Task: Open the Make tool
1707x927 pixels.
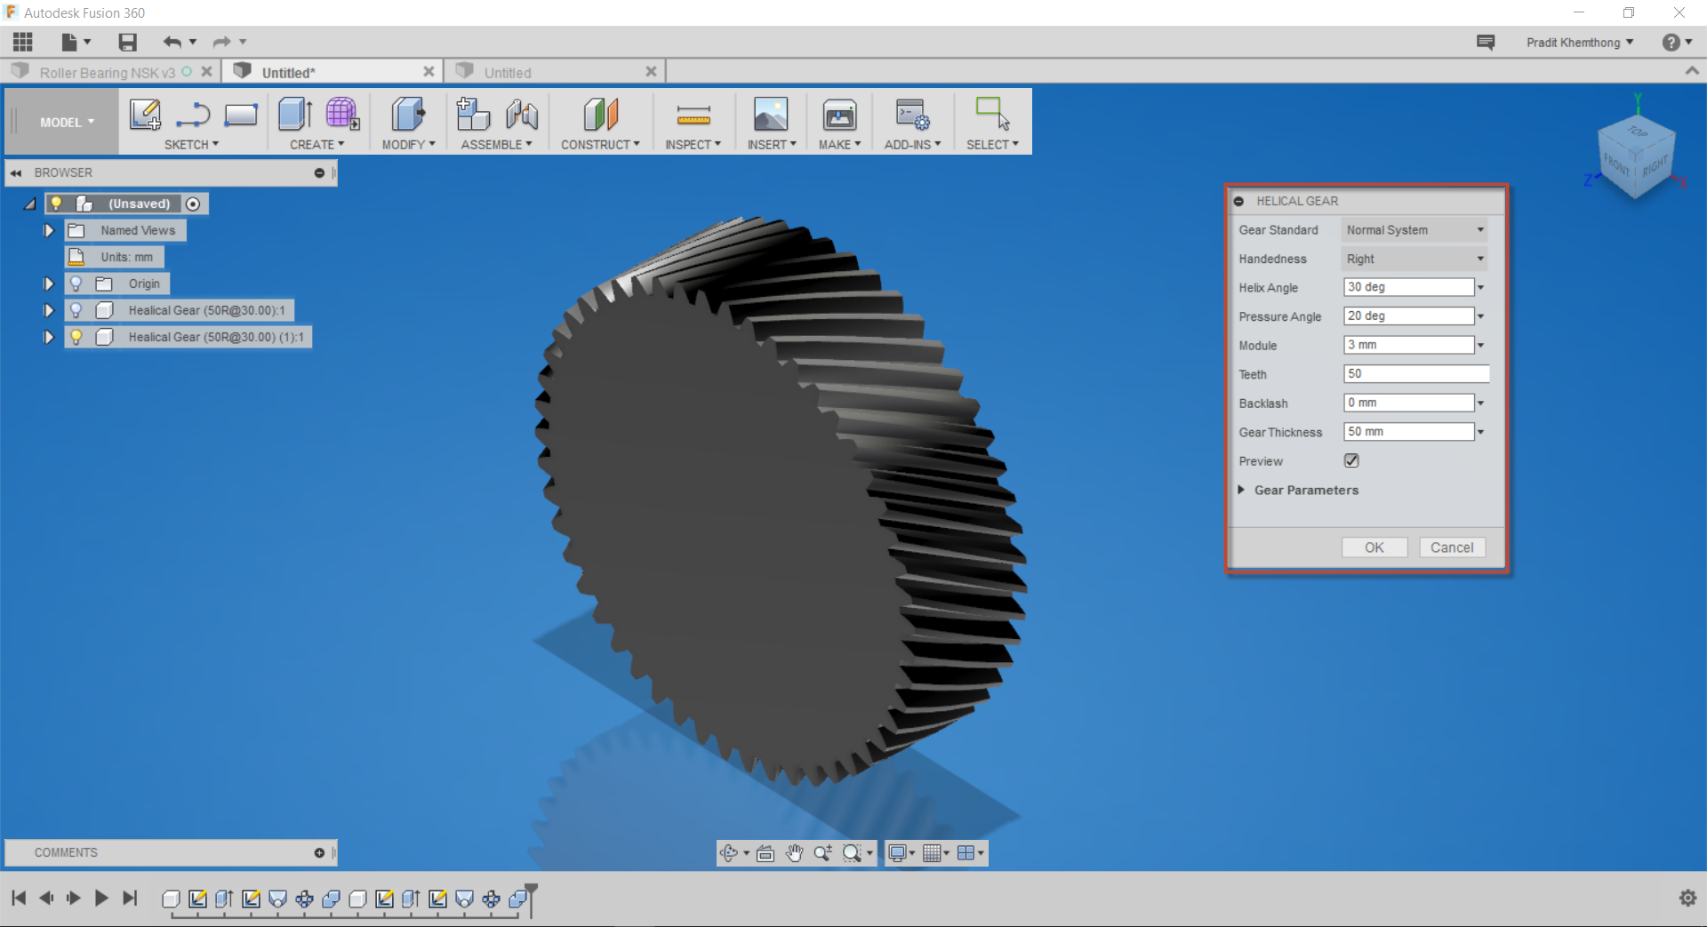Action: [838, 124]
